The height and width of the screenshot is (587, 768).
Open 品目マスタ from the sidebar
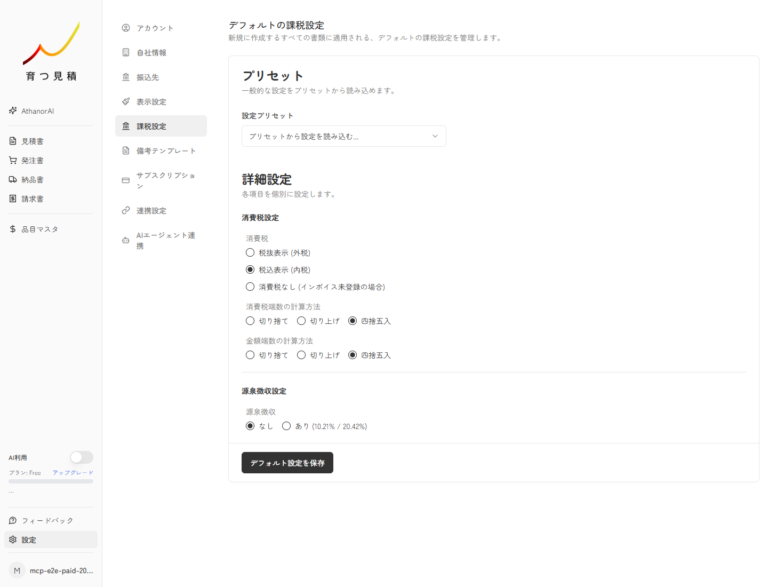pos(39,228)
